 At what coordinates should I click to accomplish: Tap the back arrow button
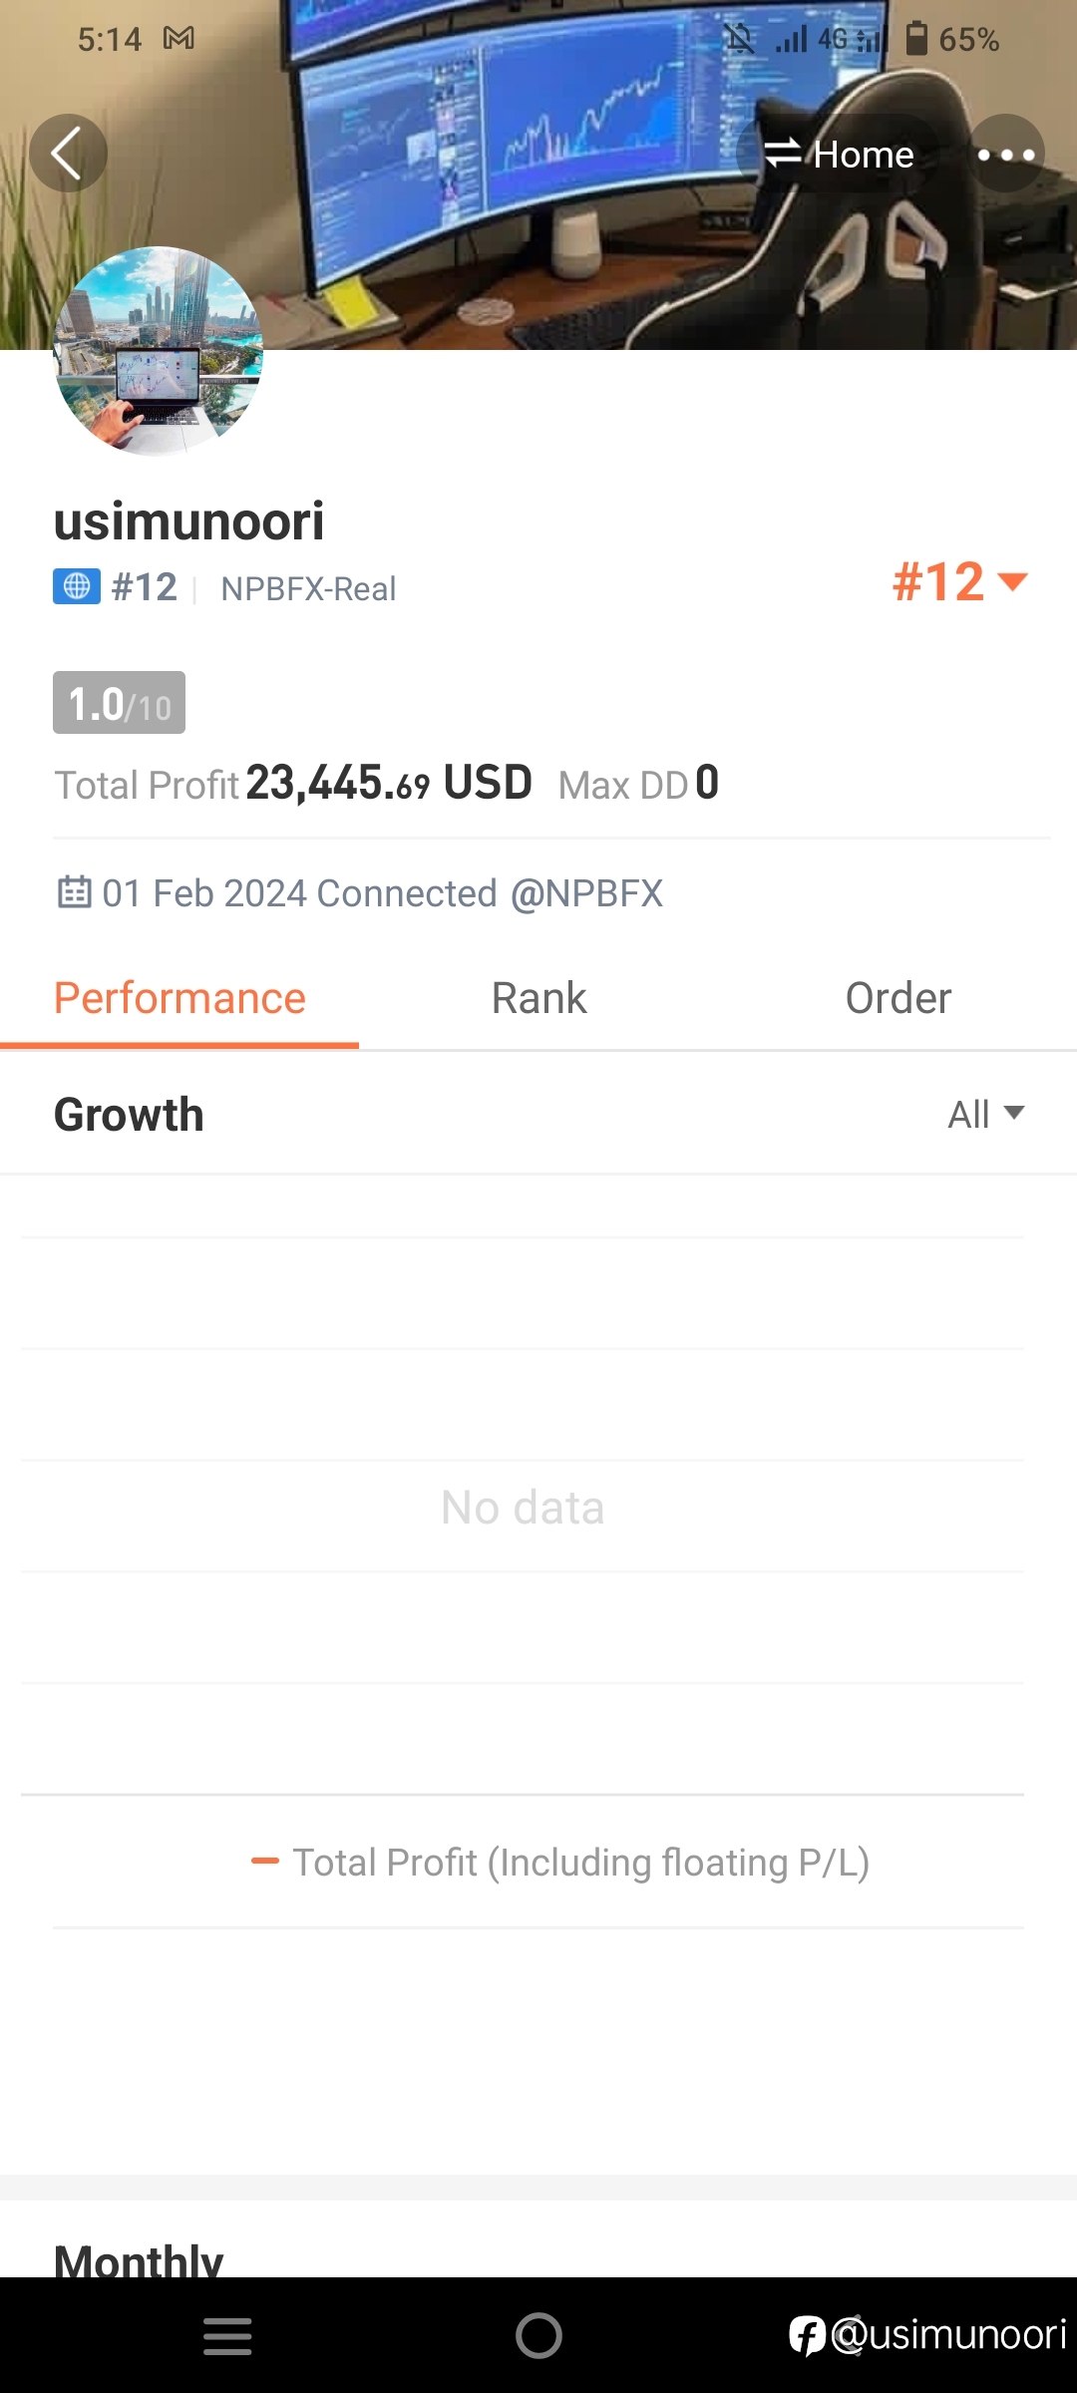pyautogui.click(x=68, y=154)
